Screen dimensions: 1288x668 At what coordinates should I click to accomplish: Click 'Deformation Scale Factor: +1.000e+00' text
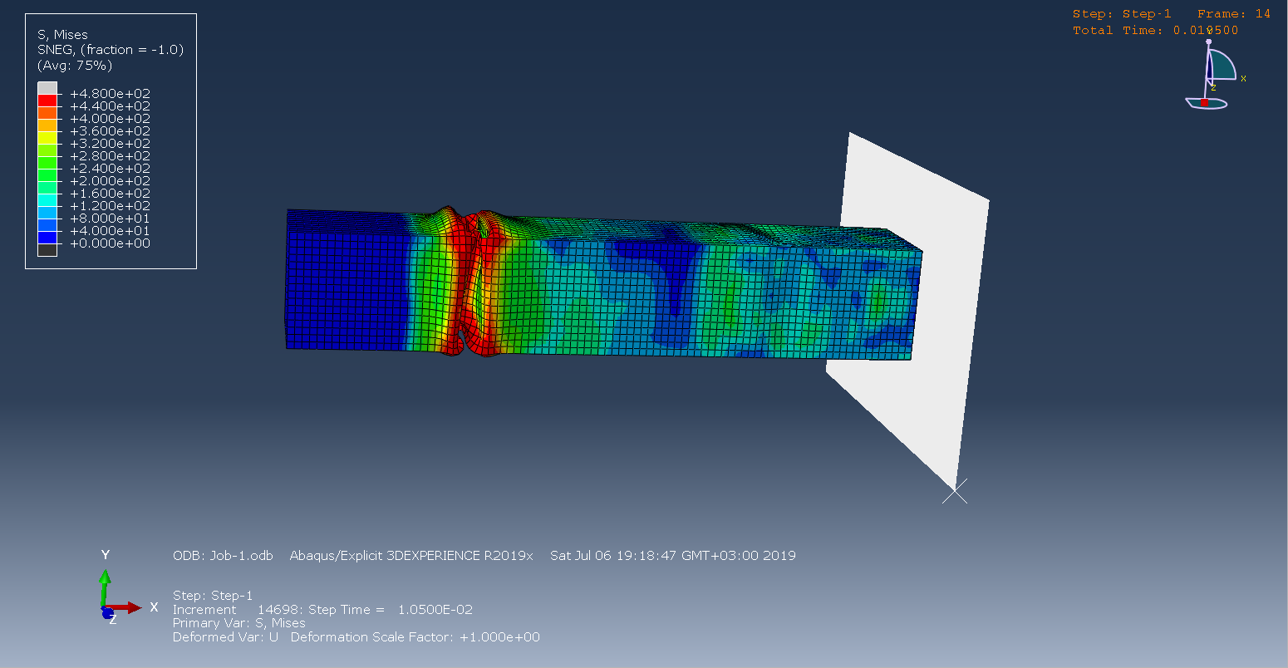click(415, 637)
